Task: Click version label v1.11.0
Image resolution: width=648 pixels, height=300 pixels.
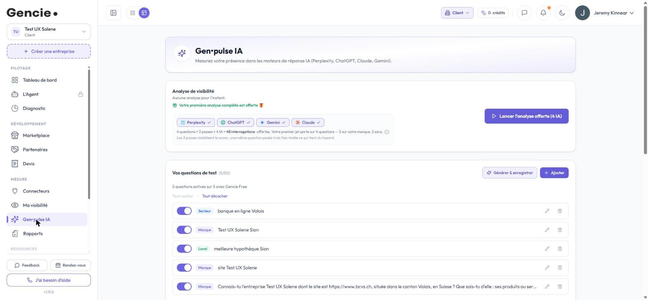Action: pos(49,292)
